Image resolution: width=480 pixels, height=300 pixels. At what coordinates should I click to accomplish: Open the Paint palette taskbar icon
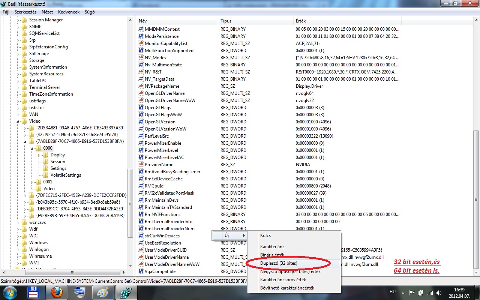coord(102,292)
